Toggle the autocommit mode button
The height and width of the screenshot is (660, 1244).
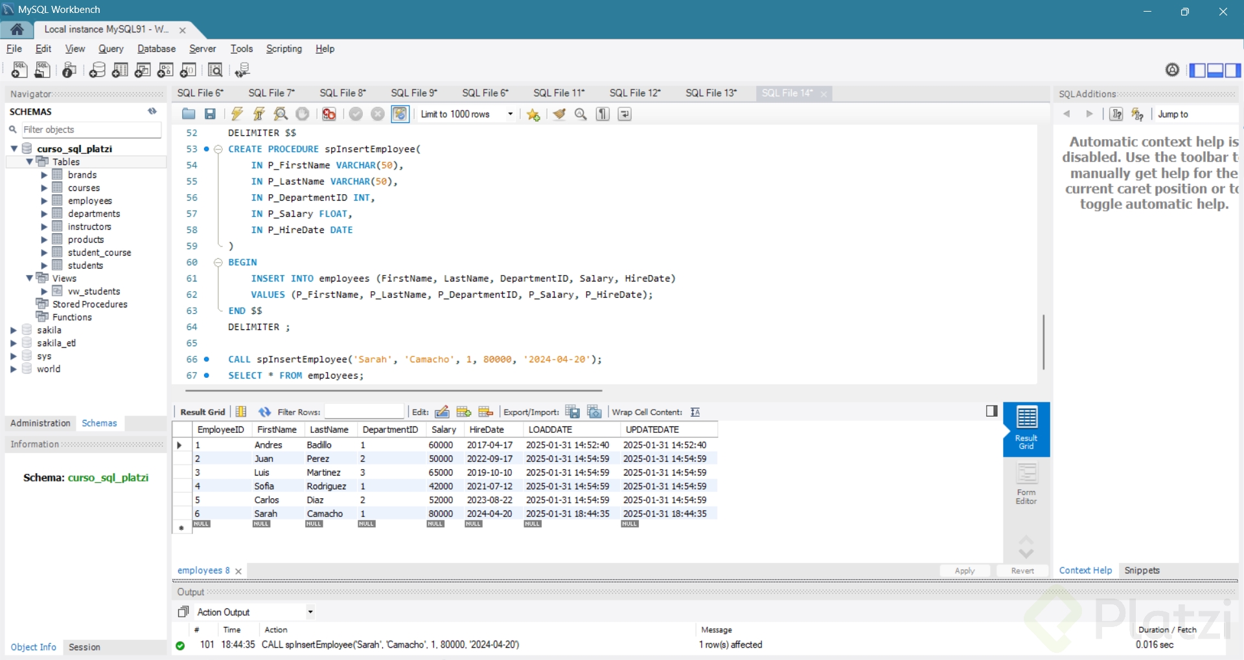[400, 115]
